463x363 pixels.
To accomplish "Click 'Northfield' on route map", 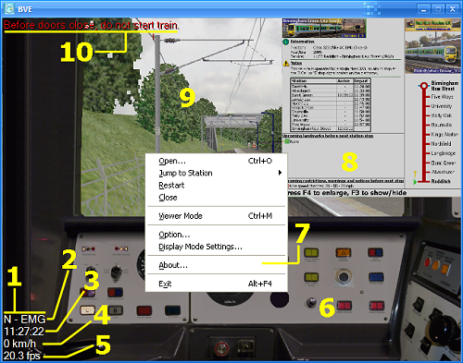I will click(441, 143).
